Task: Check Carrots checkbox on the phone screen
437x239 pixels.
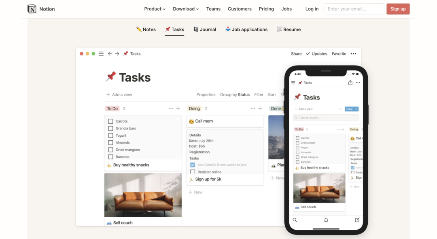Action: pyautogui.click(x=298, y=138)
